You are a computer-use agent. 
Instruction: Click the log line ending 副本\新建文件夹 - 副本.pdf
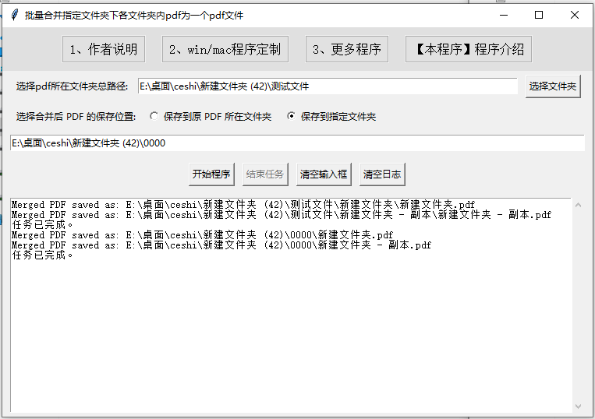click(x=282, y=215)
